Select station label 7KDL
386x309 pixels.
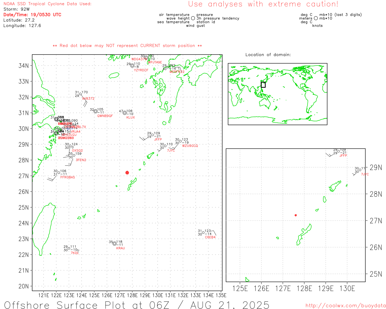pyautogui.click(x=75, y=253)
